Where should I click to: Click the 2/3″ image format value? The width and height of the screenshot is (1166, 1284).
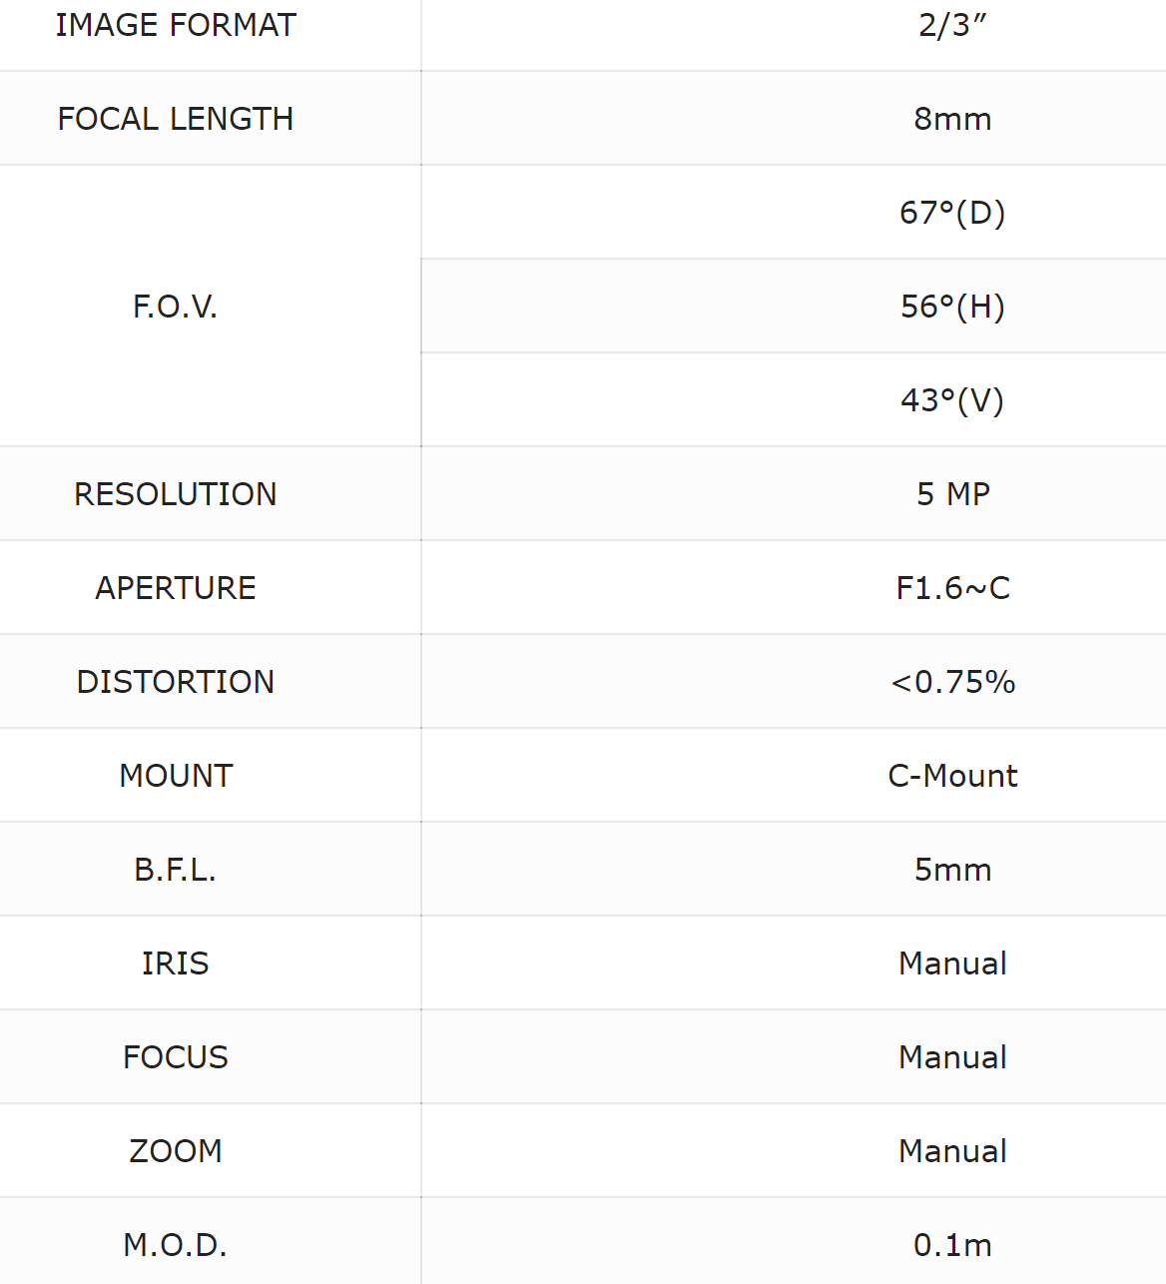coord(952,25)
